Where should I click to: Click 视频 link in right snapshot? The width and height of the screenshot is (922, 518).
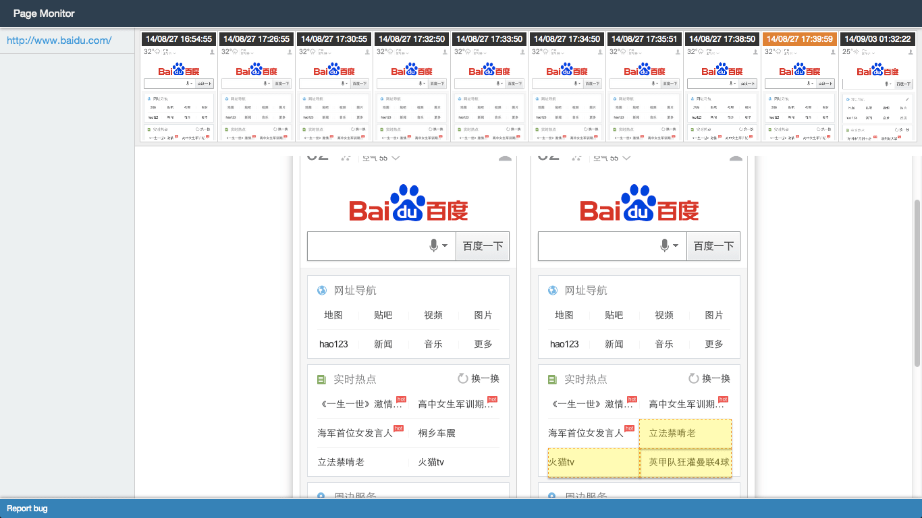(x=664, y=315)
